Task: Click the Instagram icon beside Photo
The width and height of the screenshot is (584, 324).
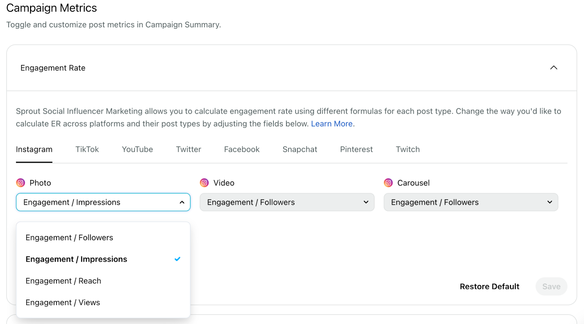Action: (21, 182)
